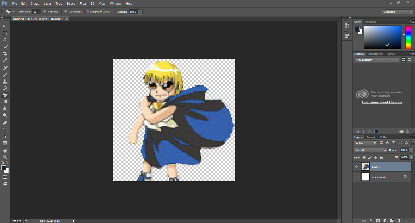The height and width of the screenshot is (223, 415).
Task: Open the Essentials workspace dropdown
Action: 397,12
